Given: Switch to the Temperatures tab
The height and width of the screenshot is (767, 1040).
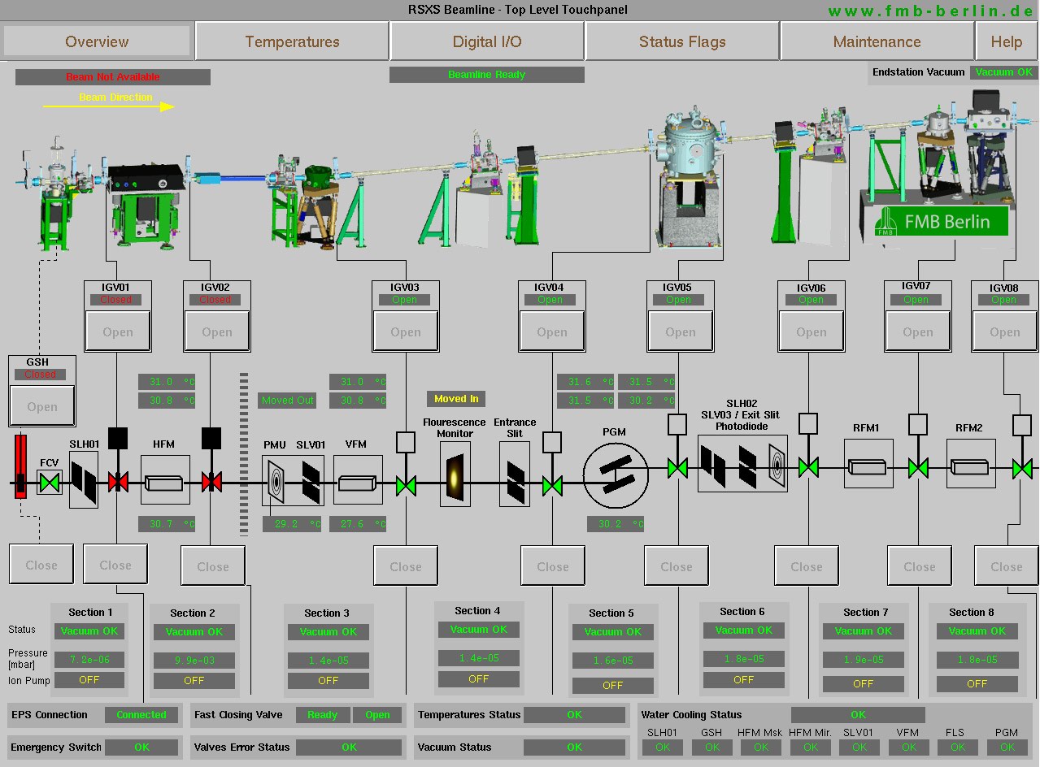Looking at the screenshot, I should coord(292,41).
